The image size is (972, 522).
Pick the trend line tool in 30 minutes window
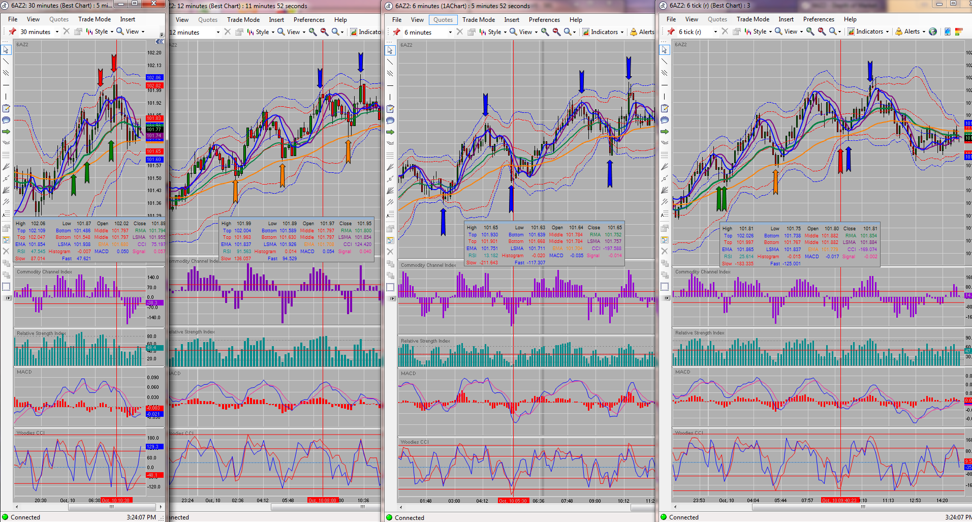tap(6, 62)
